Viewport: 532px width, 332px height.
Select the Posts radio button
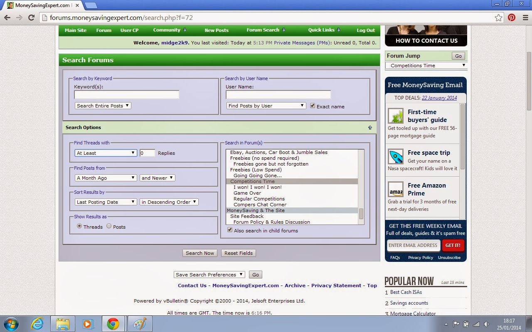coord(109,226)
